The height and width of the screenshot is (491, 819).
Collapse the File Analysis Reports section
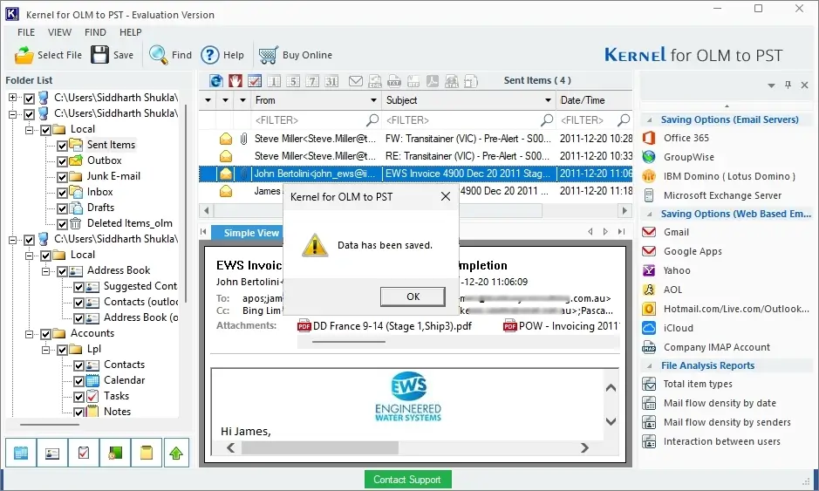pyautogui.click(x=649, y=365)
